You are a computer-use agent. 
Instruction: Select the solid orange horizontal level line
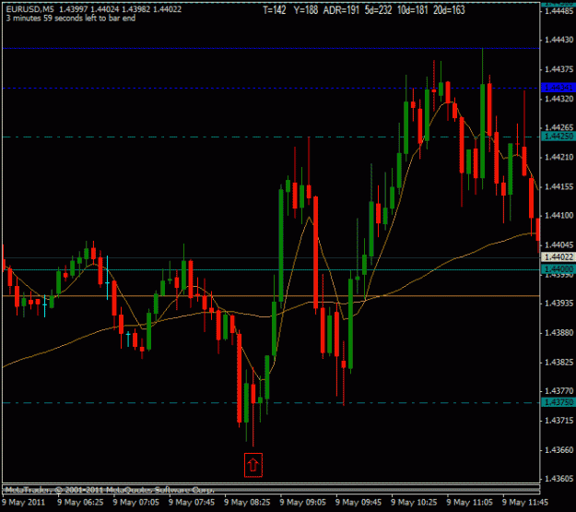tap(271, 296)
